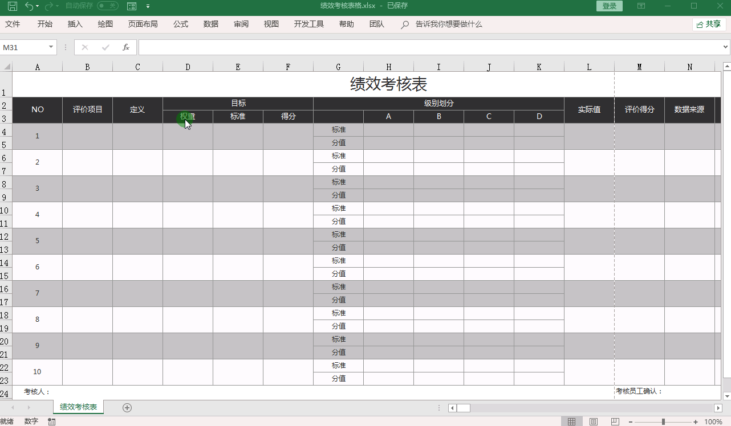Open the Undo history dropdown arrow
The width and height of the screenshot is (731, 426).
[x=38, y=6]
